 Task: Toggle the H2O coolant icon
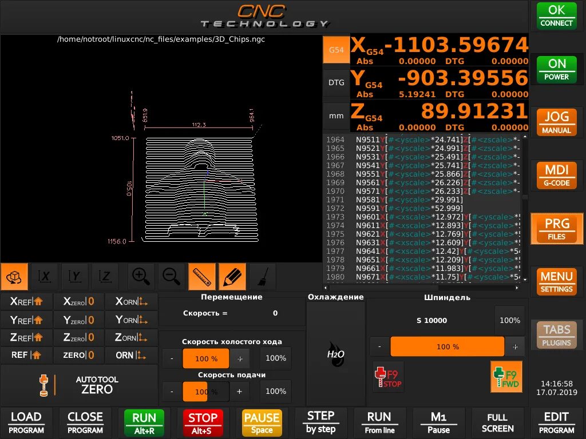coord(335,354)
